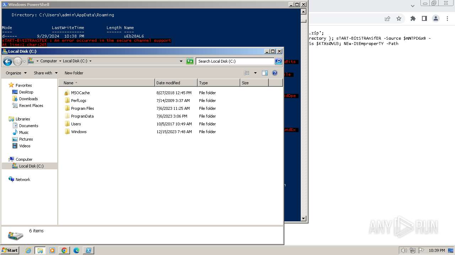
Task: Open the address bar history dropdown
Action: 181,61
